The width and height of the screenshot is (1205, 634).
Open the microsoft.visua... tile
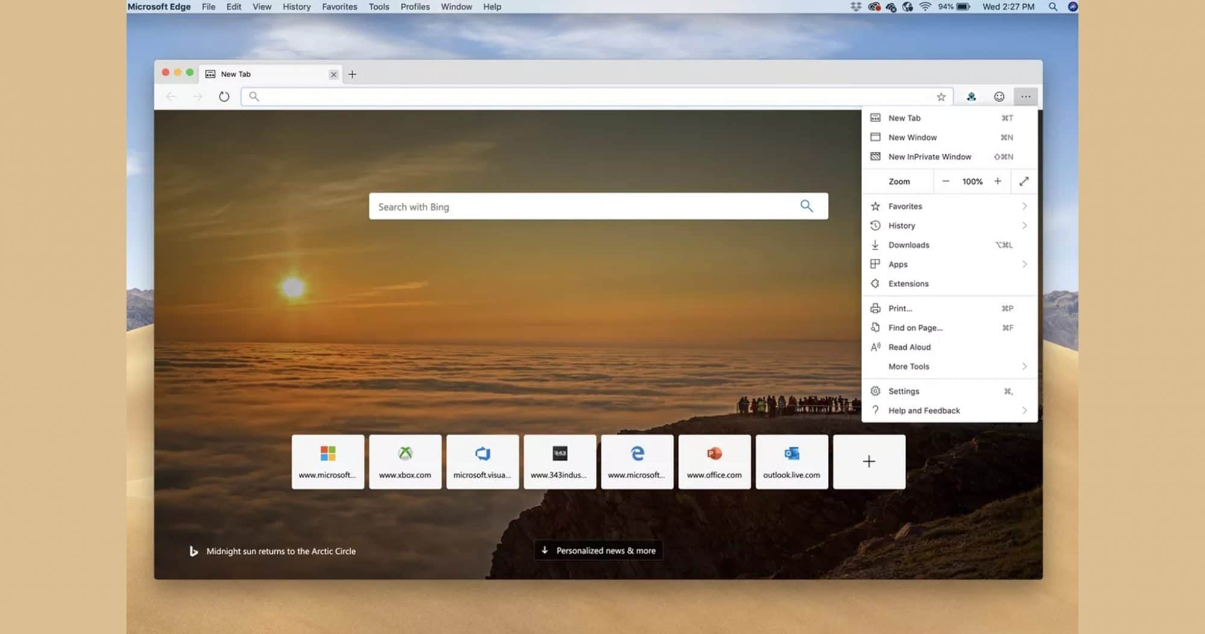(x=482, y=462)
